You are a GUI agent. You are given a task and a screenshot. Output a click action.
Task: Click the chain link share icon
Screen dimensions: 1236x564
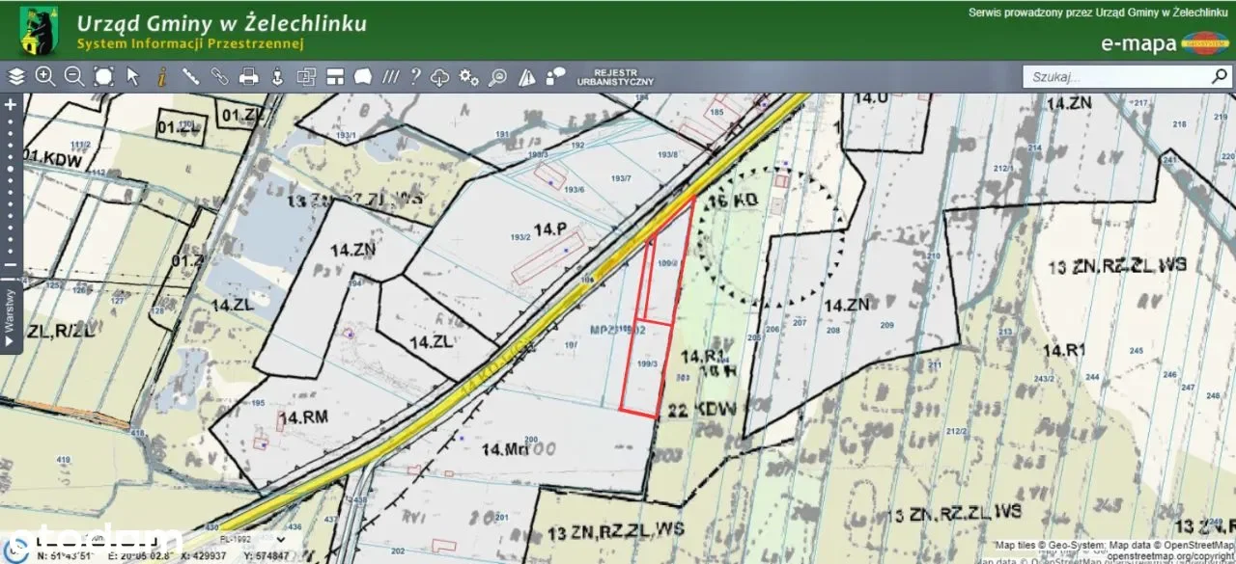[x=220, y=77]
